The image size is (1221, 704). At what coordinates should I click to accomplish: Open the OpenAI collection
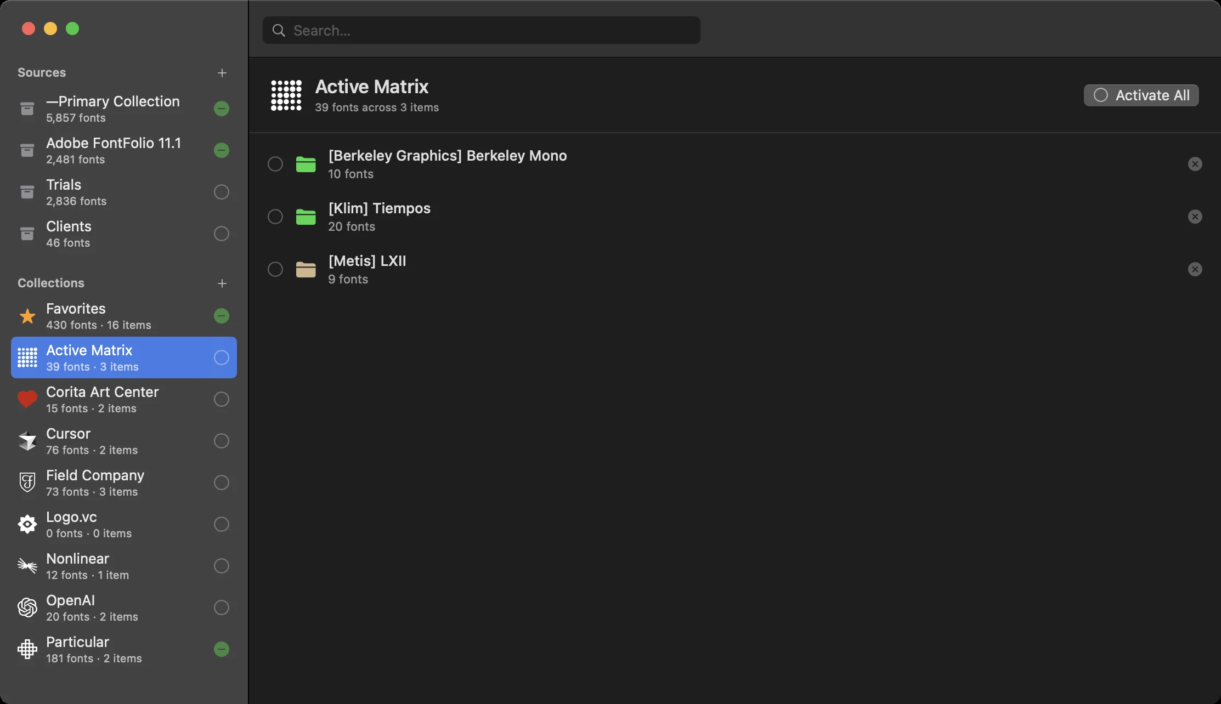tap(124, 608)
